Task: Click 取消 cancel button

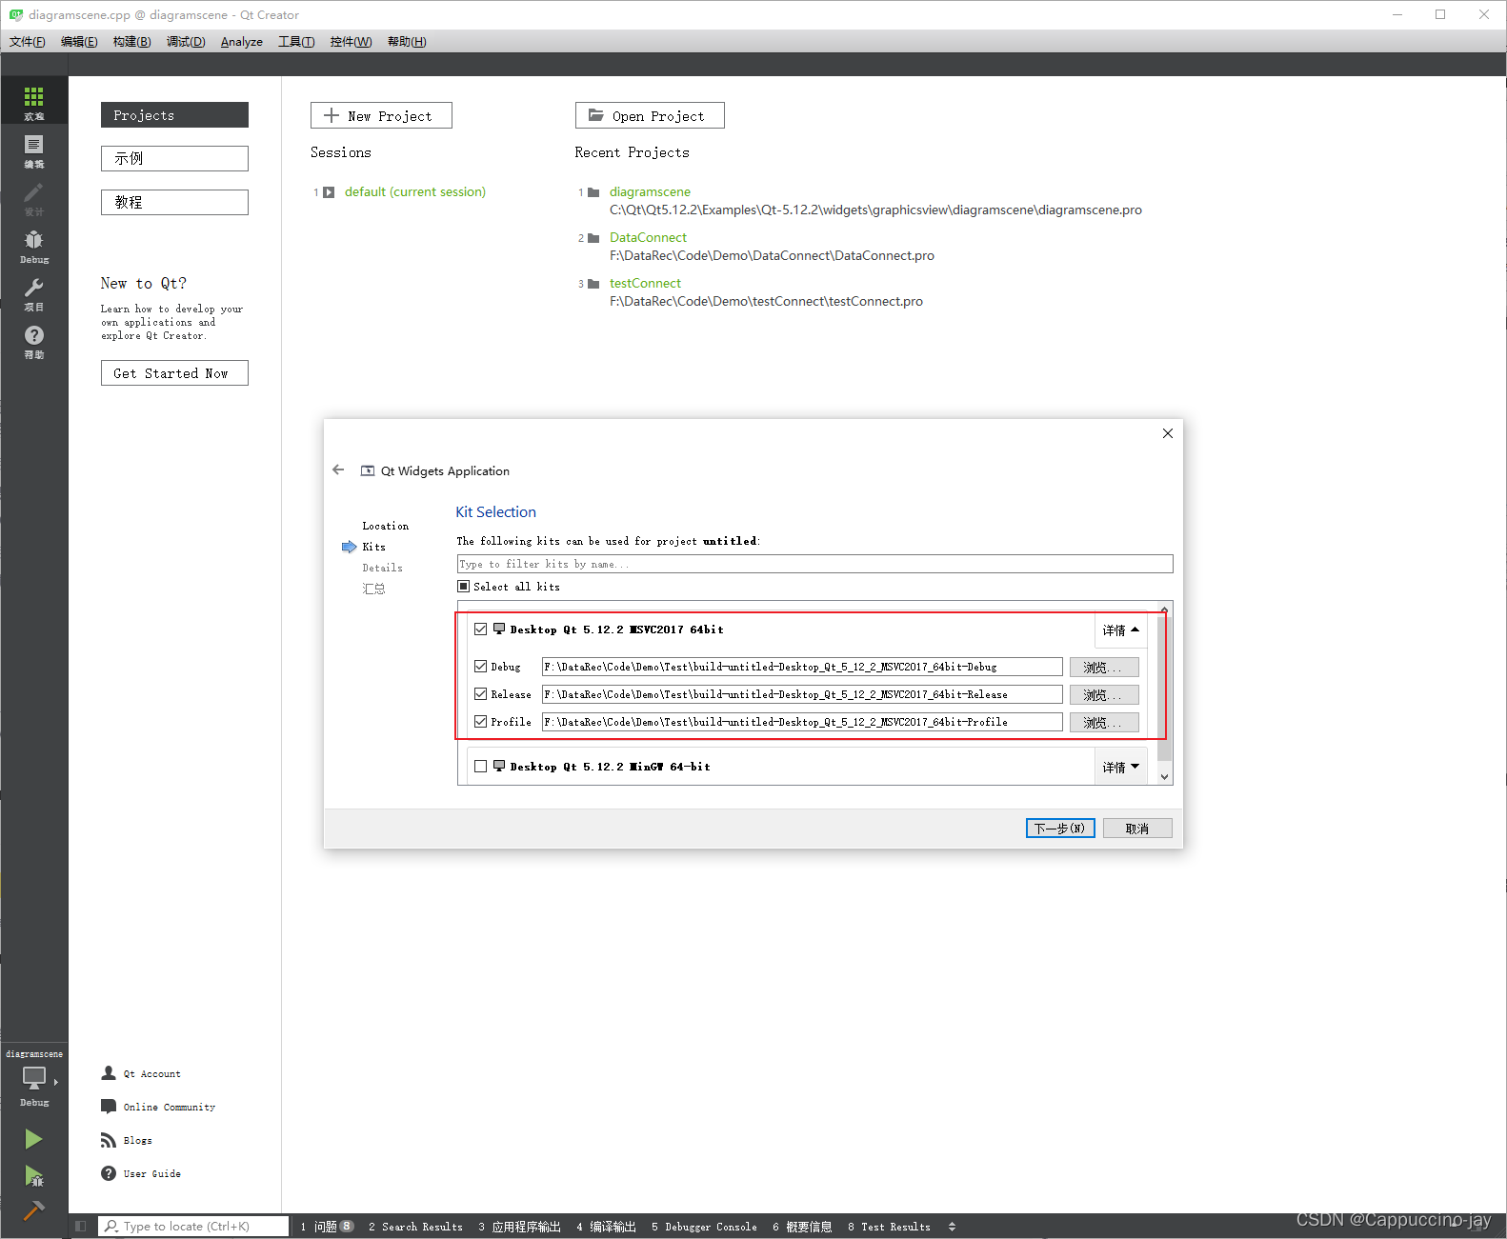Action: 1137,829
